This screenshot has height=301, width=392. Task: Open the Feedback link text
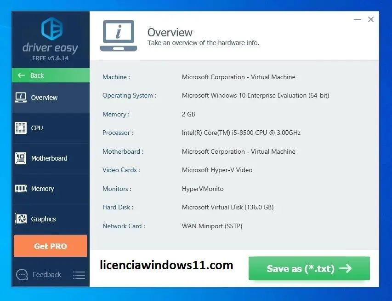(x=47, y=275)
